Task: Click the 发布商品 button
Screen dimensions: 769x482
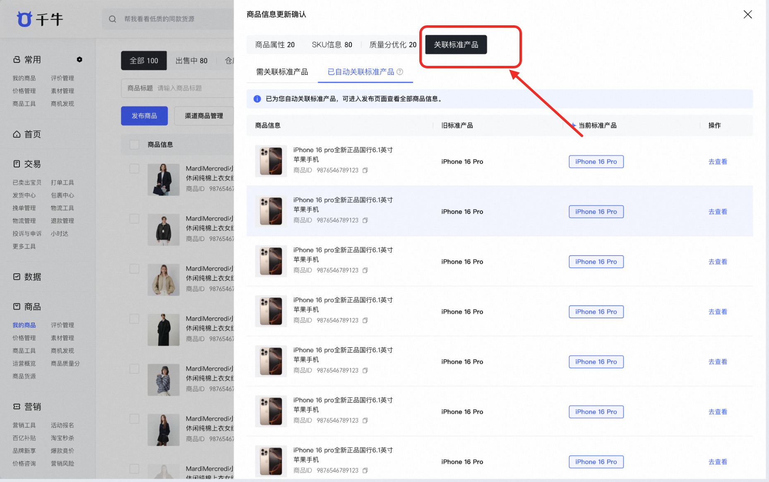Action: point(144,116)
